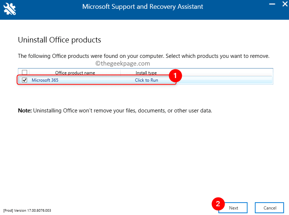Sort by Office product name column header
This screenshot has height=215, width=289.
tap(75, 73)
